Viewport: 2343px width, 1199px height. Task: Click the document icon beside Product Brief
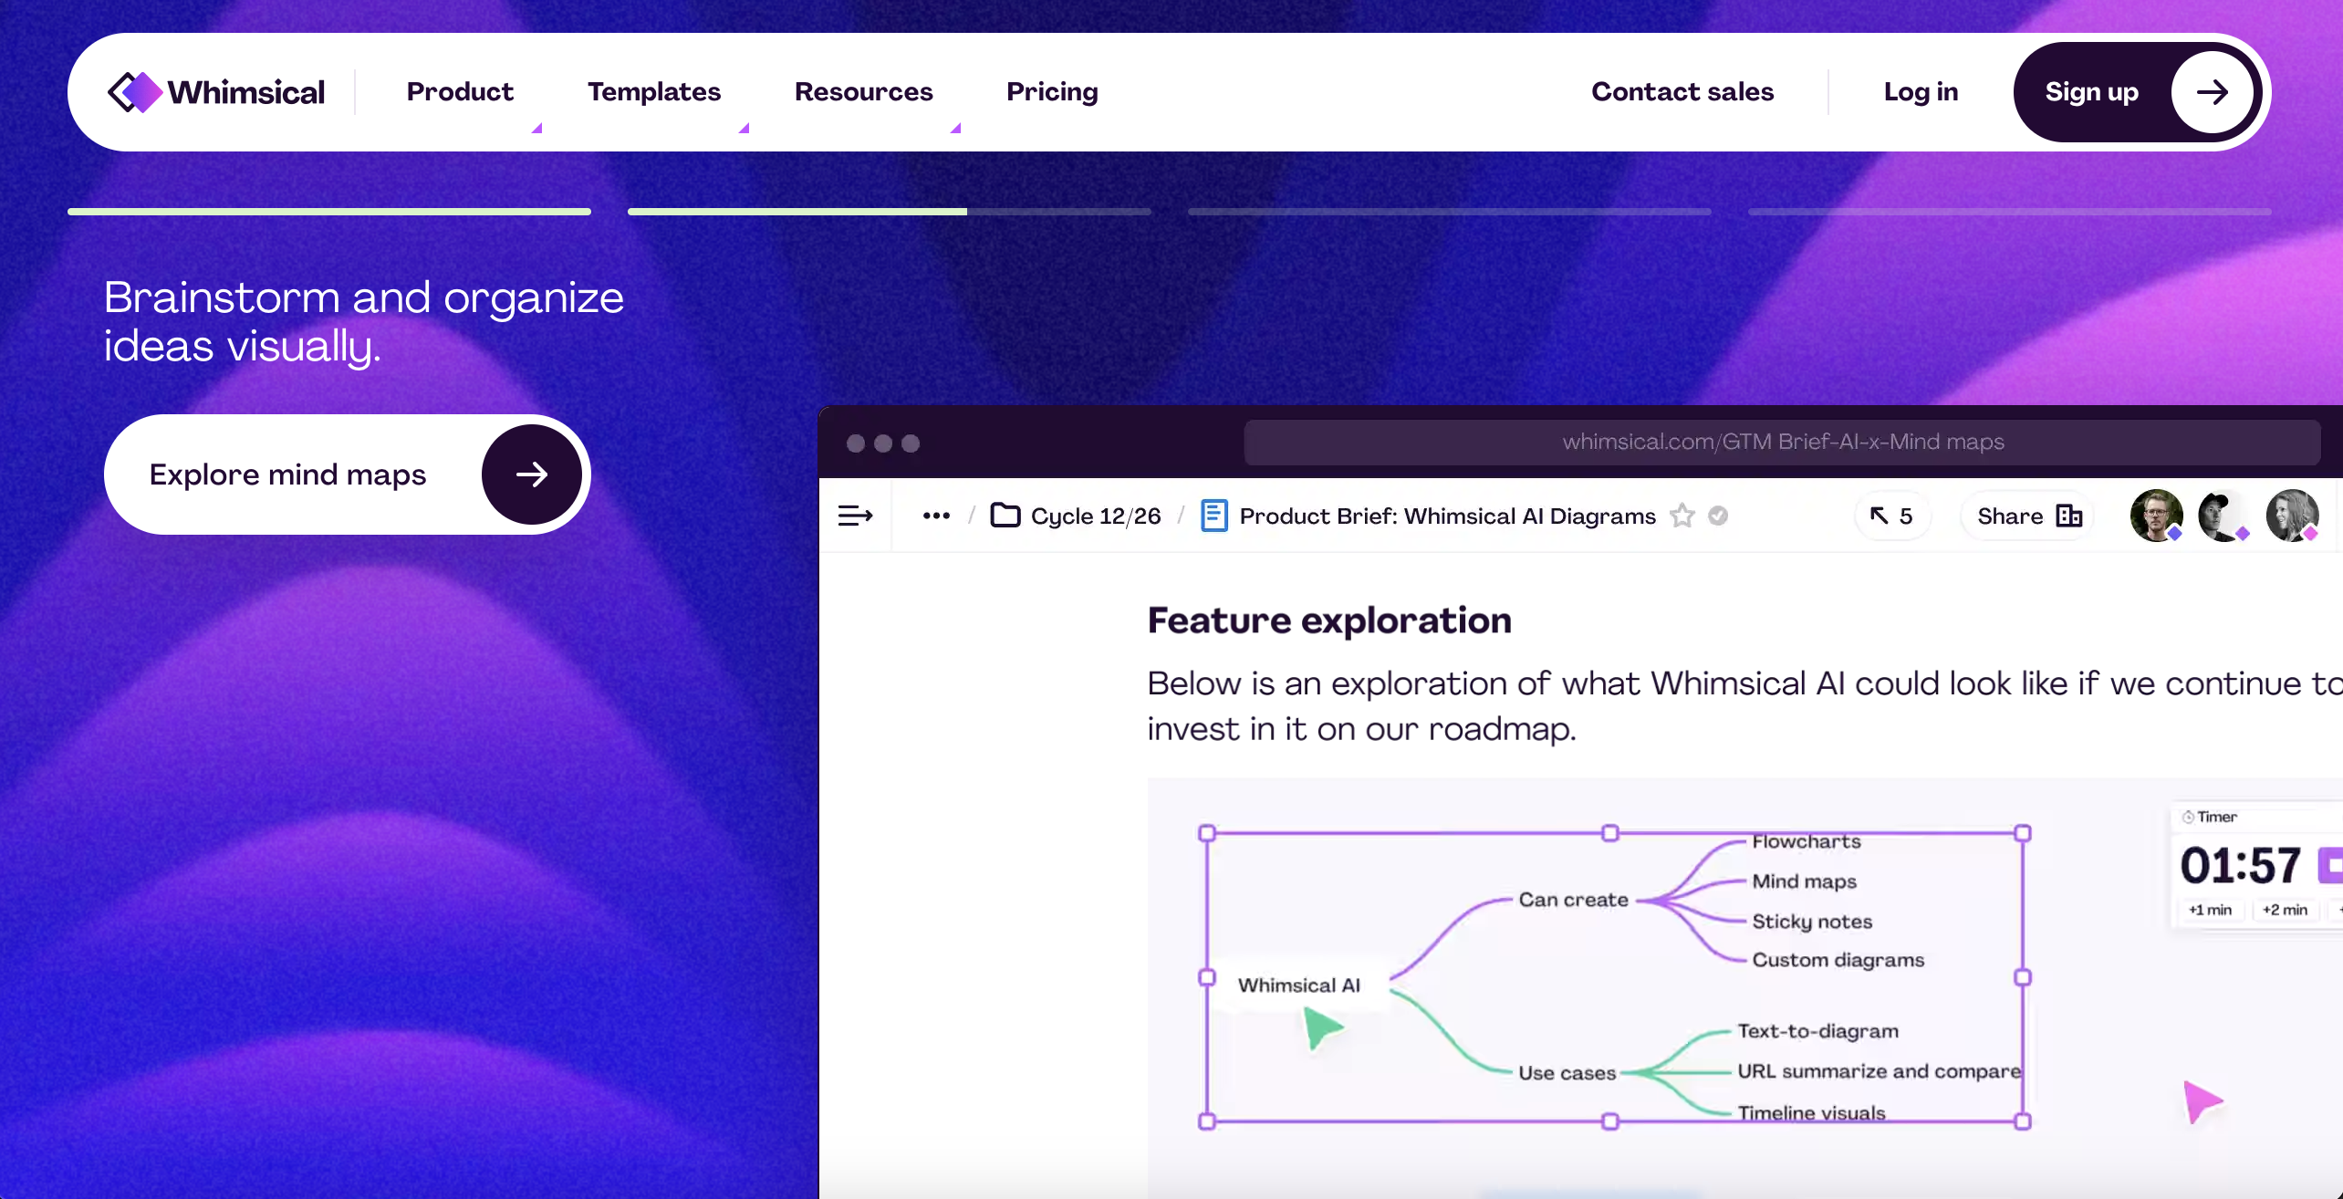click(x=1213, y=516)
